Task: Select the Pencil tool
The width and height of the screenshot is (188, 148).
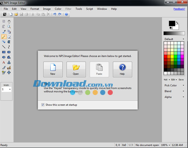Action: coord(4,37)
